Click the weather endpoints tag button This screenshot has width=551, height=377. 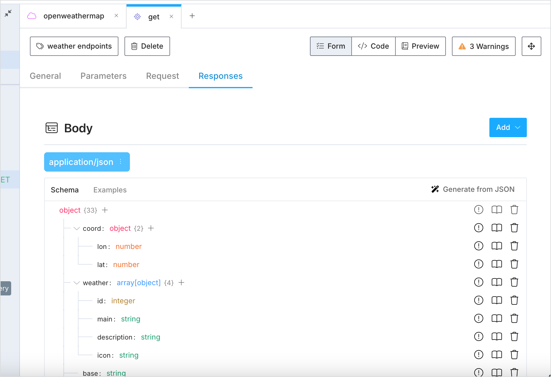(74, 46)
